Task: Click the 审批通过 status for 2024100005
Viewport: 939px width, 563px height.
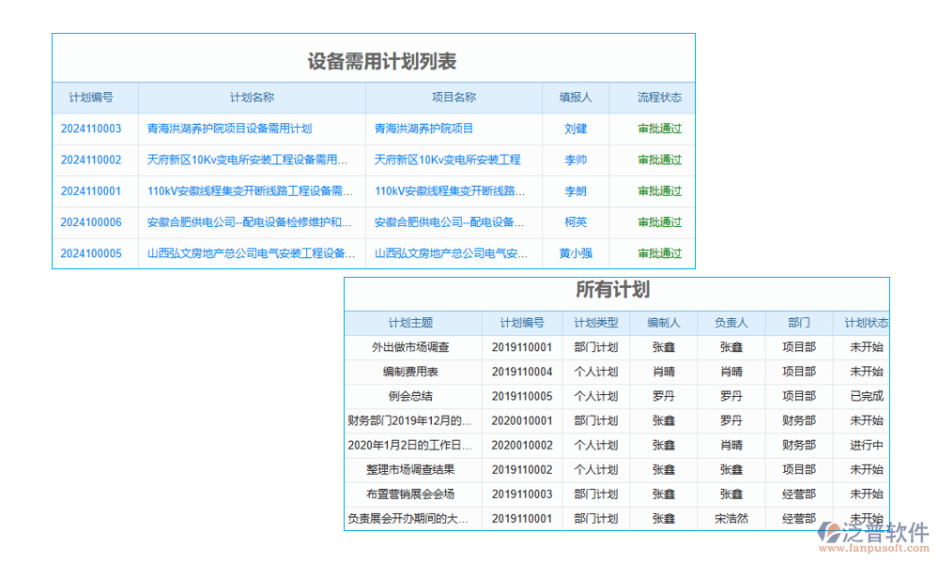Action: point(658,253)
